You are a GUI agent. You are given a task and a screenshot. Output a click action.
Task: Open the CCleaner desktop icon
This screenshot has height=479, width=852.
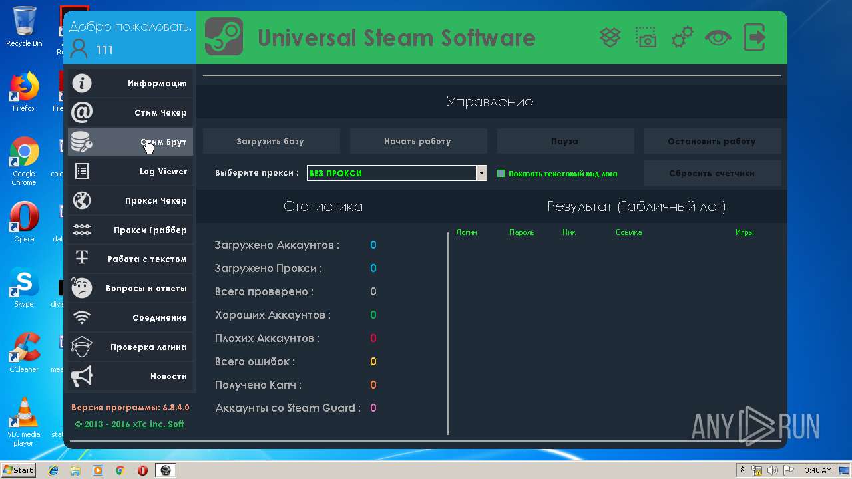pos(24,353)
